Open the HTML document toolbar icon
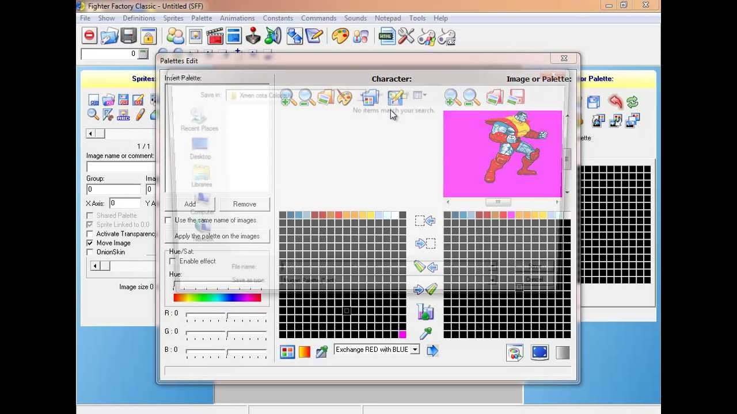 coord(386,36)
